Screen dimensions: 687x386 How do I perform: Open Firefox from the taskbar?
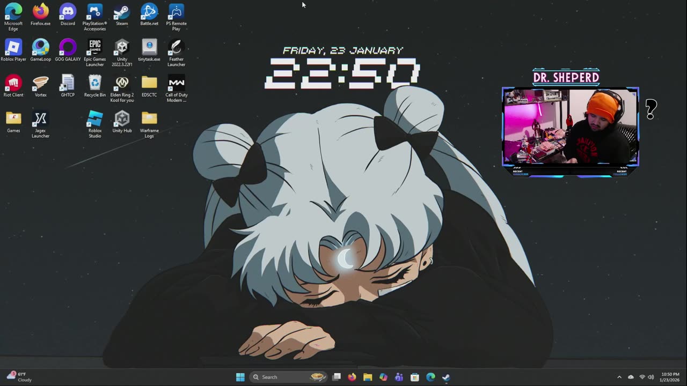click(x=352, y=377)
